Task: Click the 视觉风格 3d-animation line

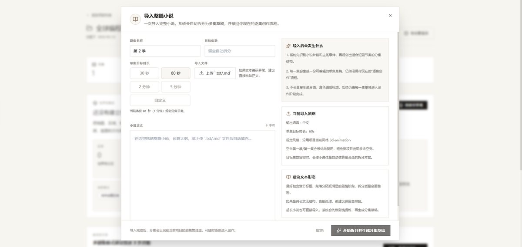Action: (x=318, y=140)
